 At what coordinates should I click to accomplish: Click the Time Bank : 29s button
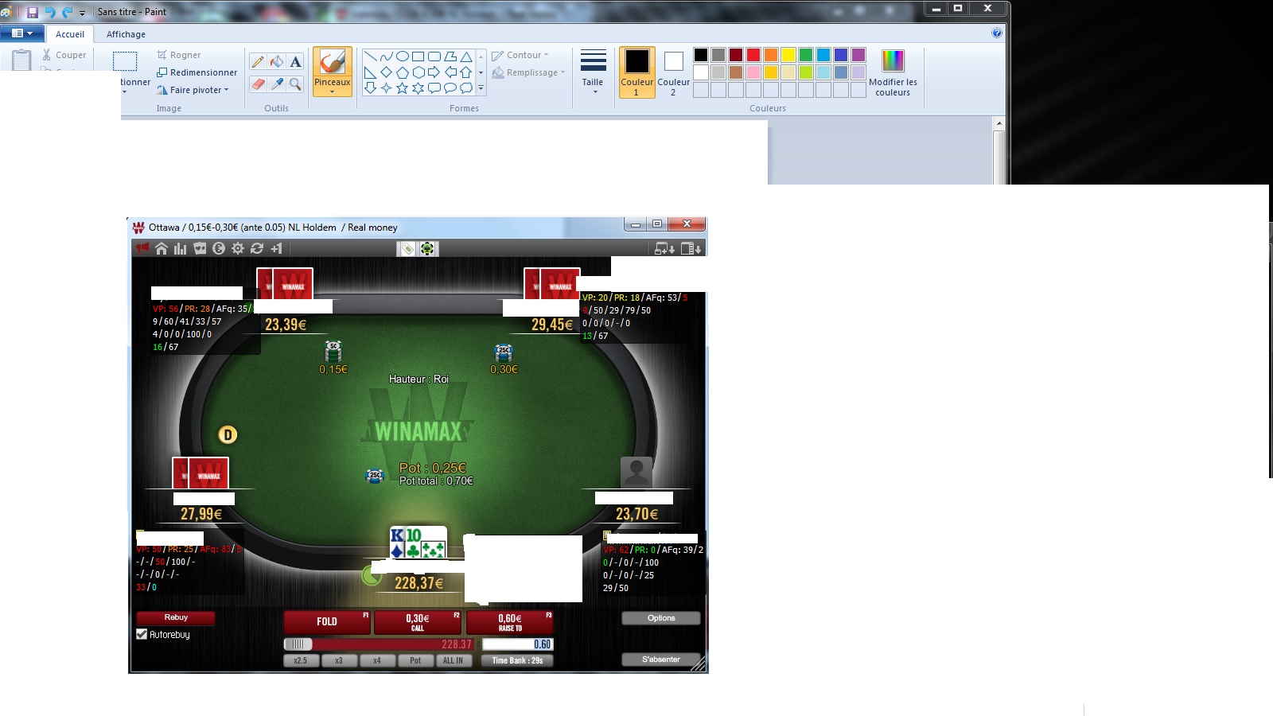click(x=517, y=660)
